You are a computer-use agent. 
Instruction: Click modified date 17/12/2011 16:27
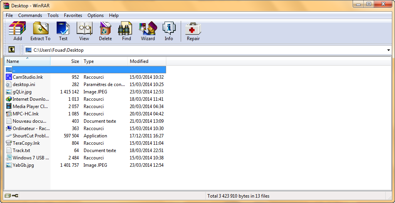tap(146, 136)
